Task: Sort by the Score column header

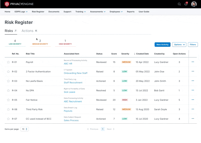Action: (114, 54)
